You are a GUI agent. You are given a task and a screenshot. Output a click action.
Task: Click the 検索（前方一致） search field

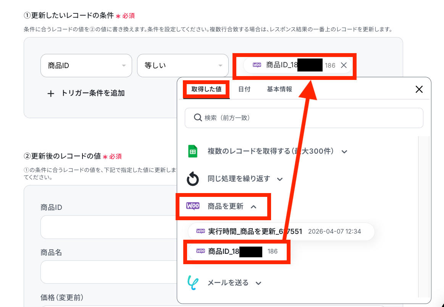click(304, 118)
